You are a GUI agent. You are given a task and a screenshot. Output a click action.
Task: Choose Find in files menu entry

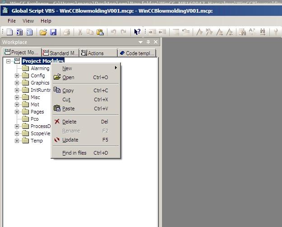(86, 153)
